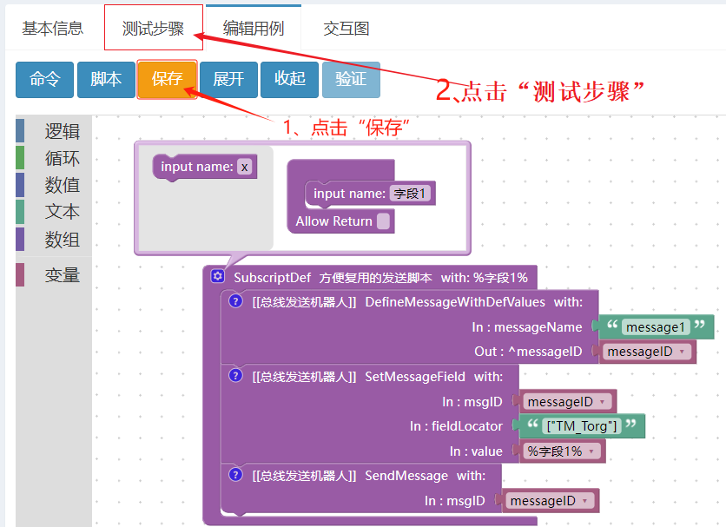Edit the ["TM_Torg"] text field

(x=582, y=425)
